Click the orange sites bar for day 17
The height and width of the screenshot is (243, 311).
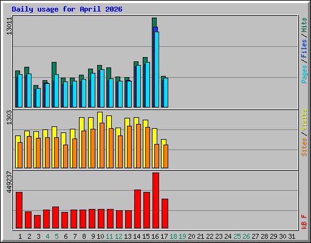[166, 156]
